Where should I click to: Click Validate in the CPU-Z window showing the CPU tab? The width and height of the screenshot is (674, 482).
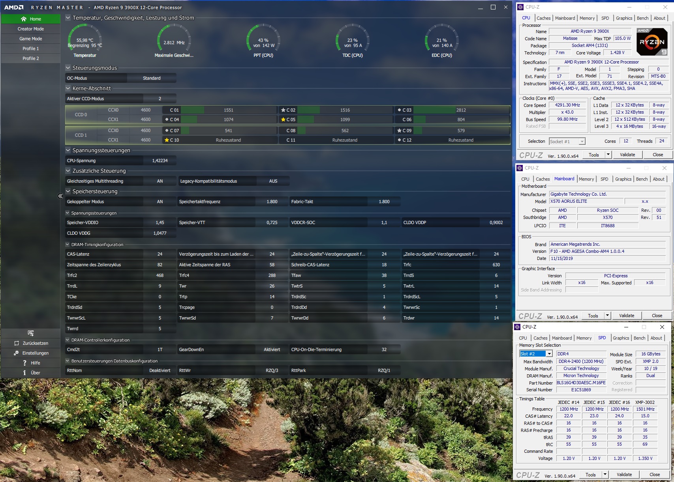click(x=627, y=155)
